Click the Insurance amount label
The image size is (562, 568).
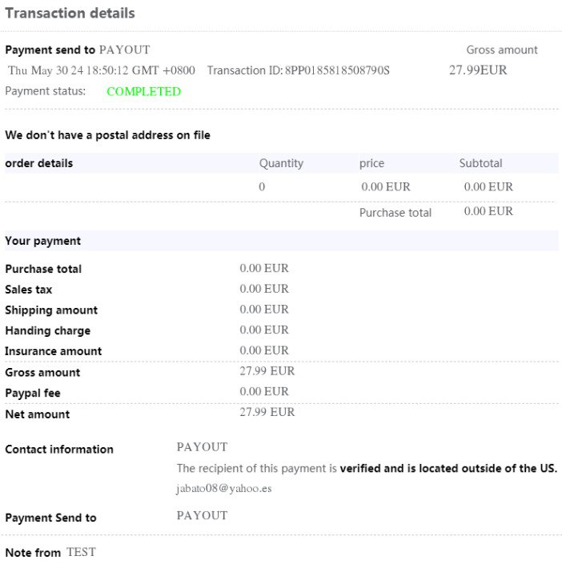tap(53, 351)
